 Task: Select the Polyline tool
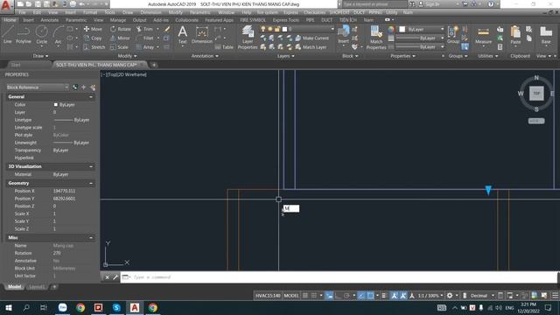[24, 35]
